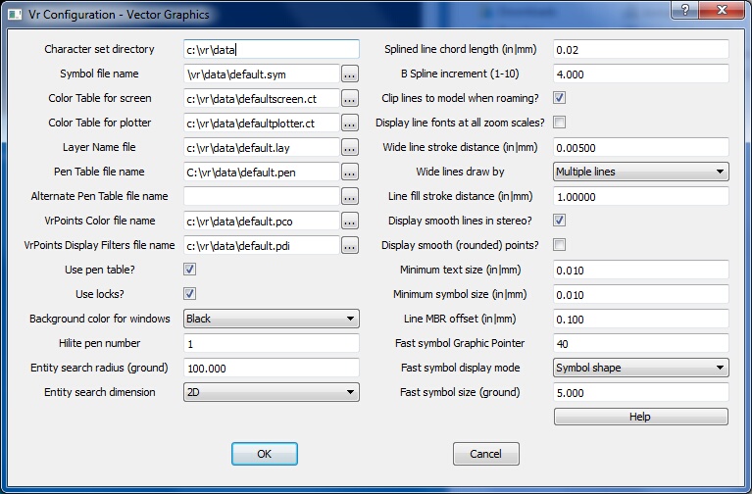Viewport: 752px width, 494px height.
Task: Browse for the Pen Table file
Action: [x=350, y=173]
